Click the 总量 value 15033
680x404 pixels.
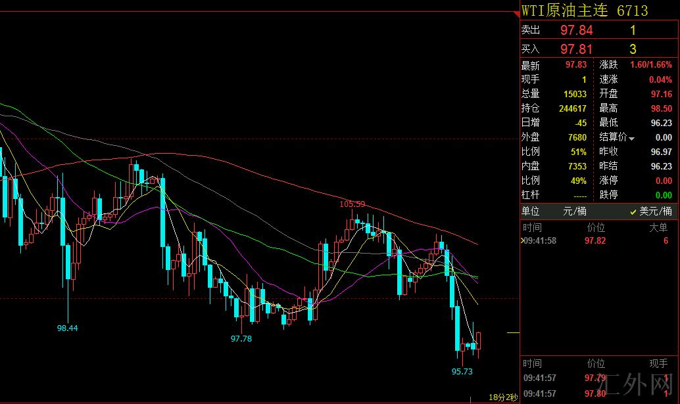[x=575, y=94]
